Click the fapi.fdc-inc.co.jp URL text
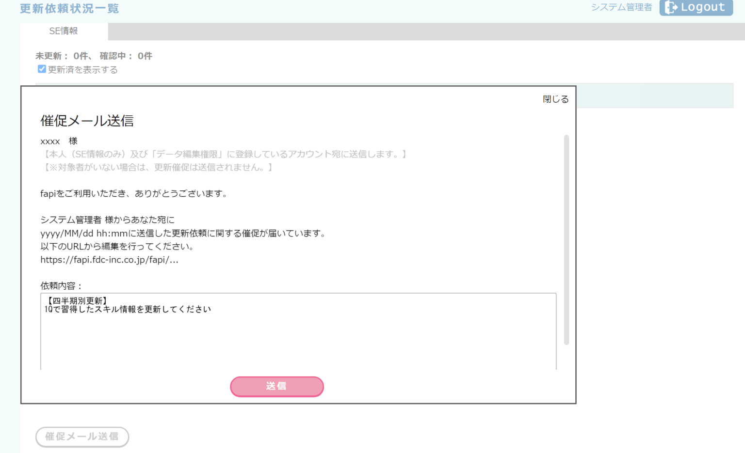The image size is (745, 453). click(x=109, y=260)
